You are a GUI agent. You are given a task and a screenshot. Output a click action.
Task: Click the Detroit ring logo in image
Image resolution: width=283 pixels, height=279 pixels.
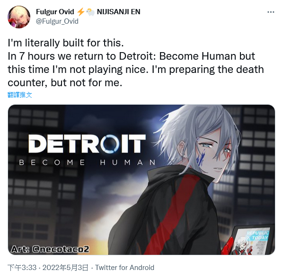tap(110, 144)
